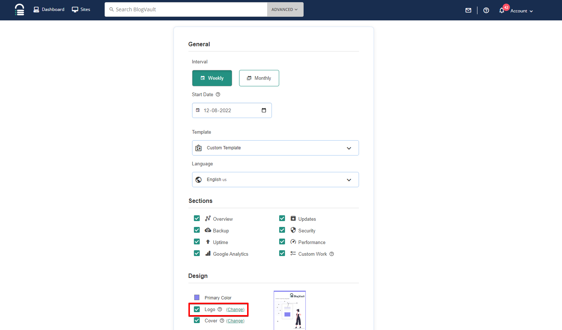
Task: Toggle the Updates section checkbox
Action: click(282, 219)
